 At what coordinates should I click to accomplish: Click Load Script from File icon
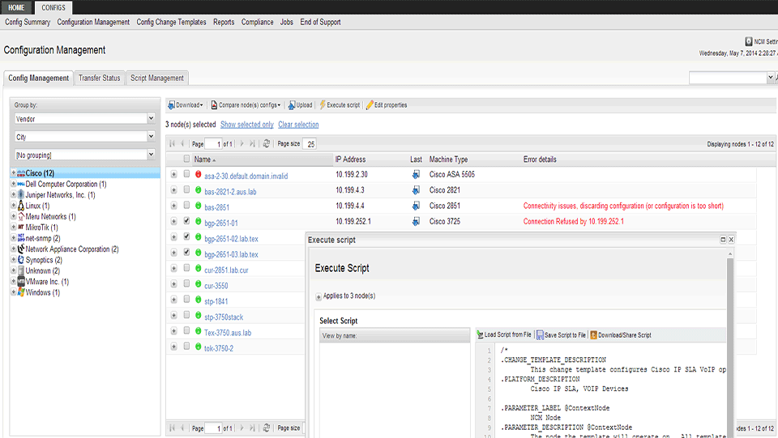click(480, 335)
